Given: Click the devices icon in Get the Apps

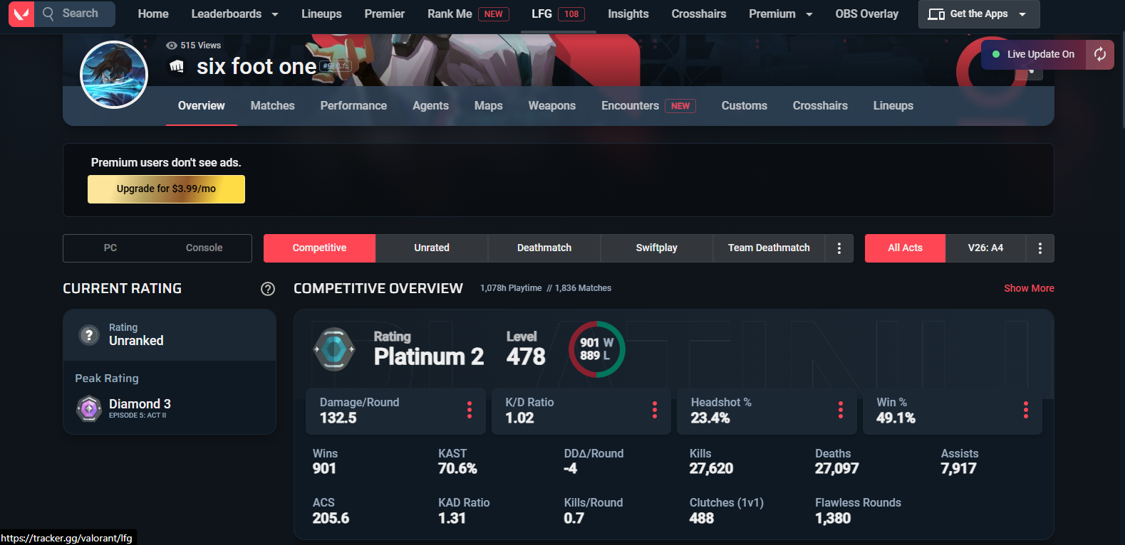Looking at the screenshot, I should [x=936, y=14].
